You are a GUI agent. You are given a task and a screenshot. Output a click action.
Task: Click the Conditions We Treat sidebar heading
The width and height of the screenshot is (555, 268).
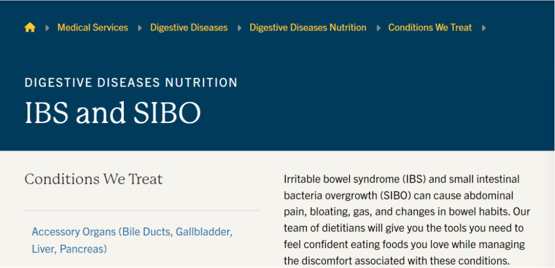(x=94, y=179)
